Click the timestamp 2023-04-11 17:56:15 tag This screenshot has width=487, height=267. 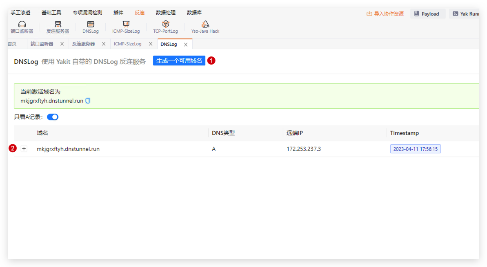tap(415, 149)
